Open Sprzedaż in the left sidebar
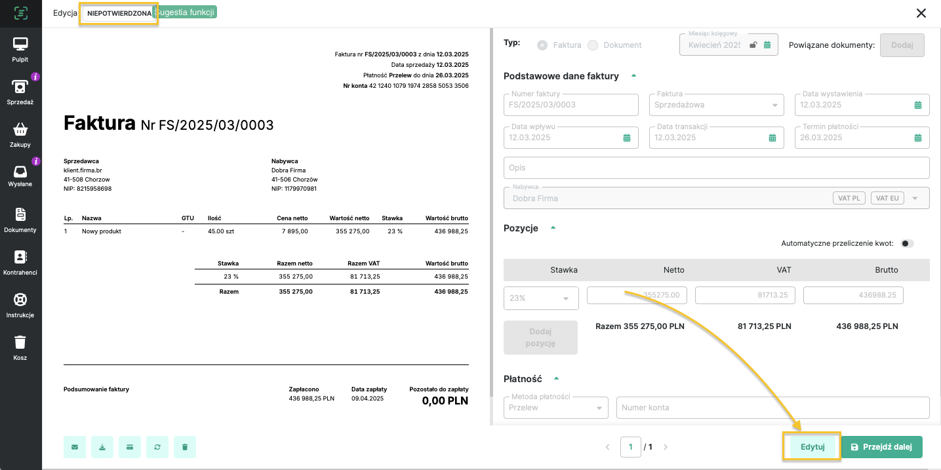Screen dimensions: 941x470 [x=20, y=92]
